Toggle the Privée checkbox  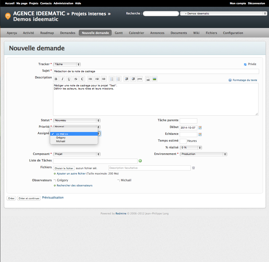(x=245, y=65)
